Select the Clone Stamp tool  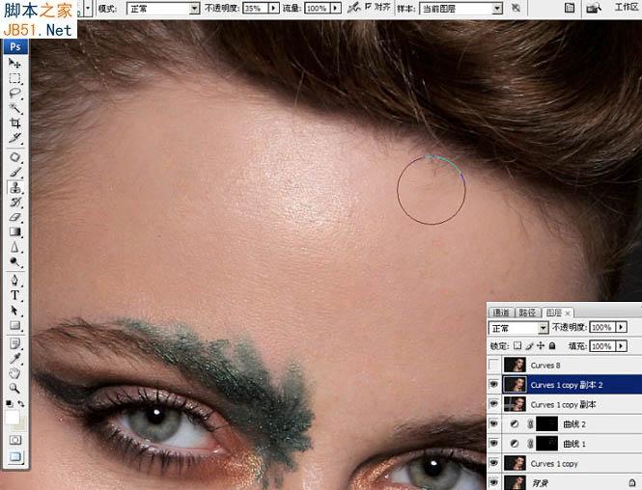(x=15, y=187)
